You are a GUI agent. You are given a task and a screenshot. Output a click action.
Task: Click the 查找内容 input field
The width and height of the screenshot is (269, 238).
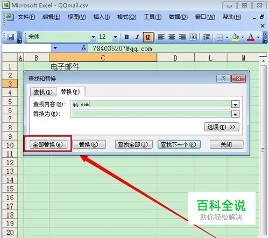151,104
